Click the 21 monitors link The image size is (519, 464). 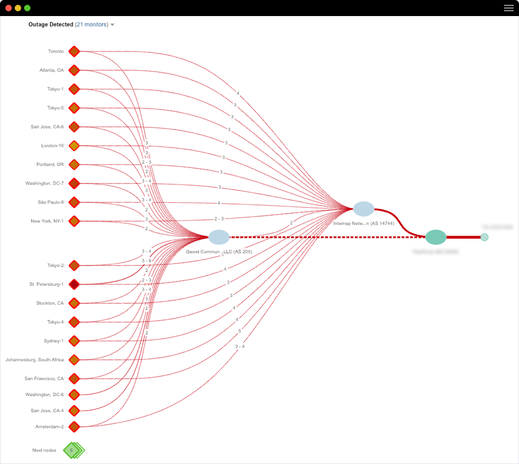tap(91, 25)
